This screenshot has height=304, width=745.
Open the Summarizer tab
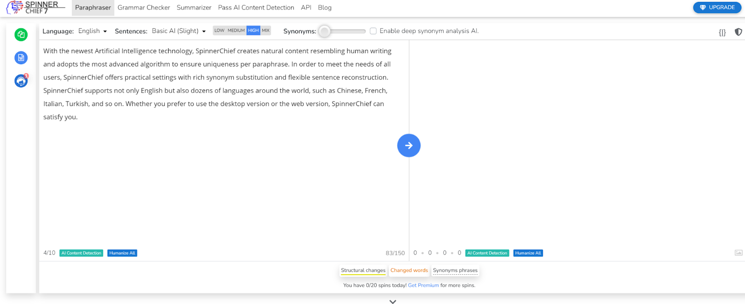click(x=194, y=8)
